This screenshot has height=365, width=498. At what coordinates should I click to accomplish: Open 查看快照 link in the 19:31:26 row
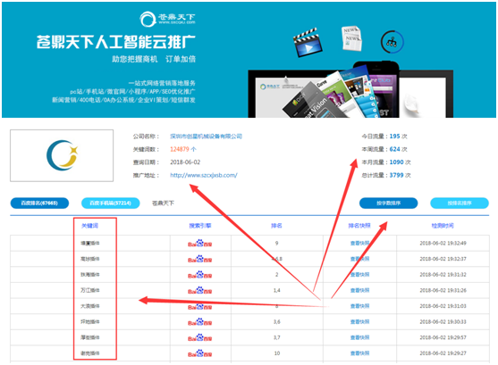click(x=359, y=290)
